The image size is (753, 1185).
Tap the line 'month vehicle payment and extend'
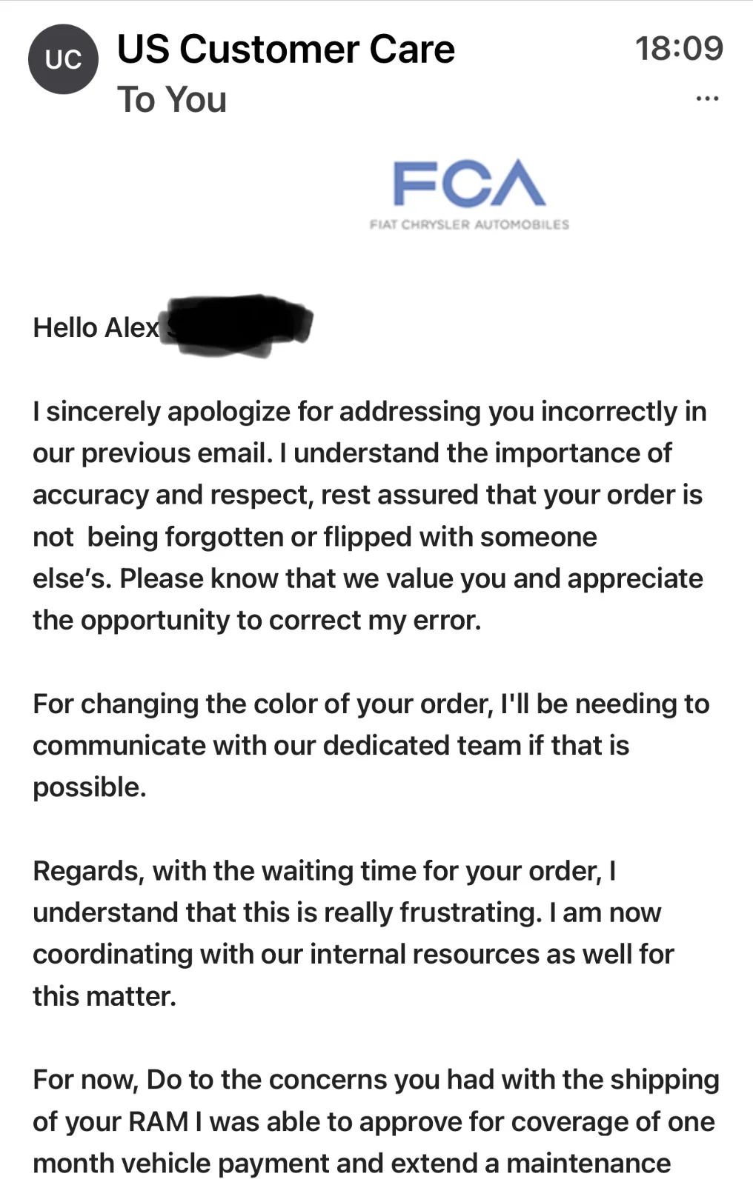[352, 1164]
